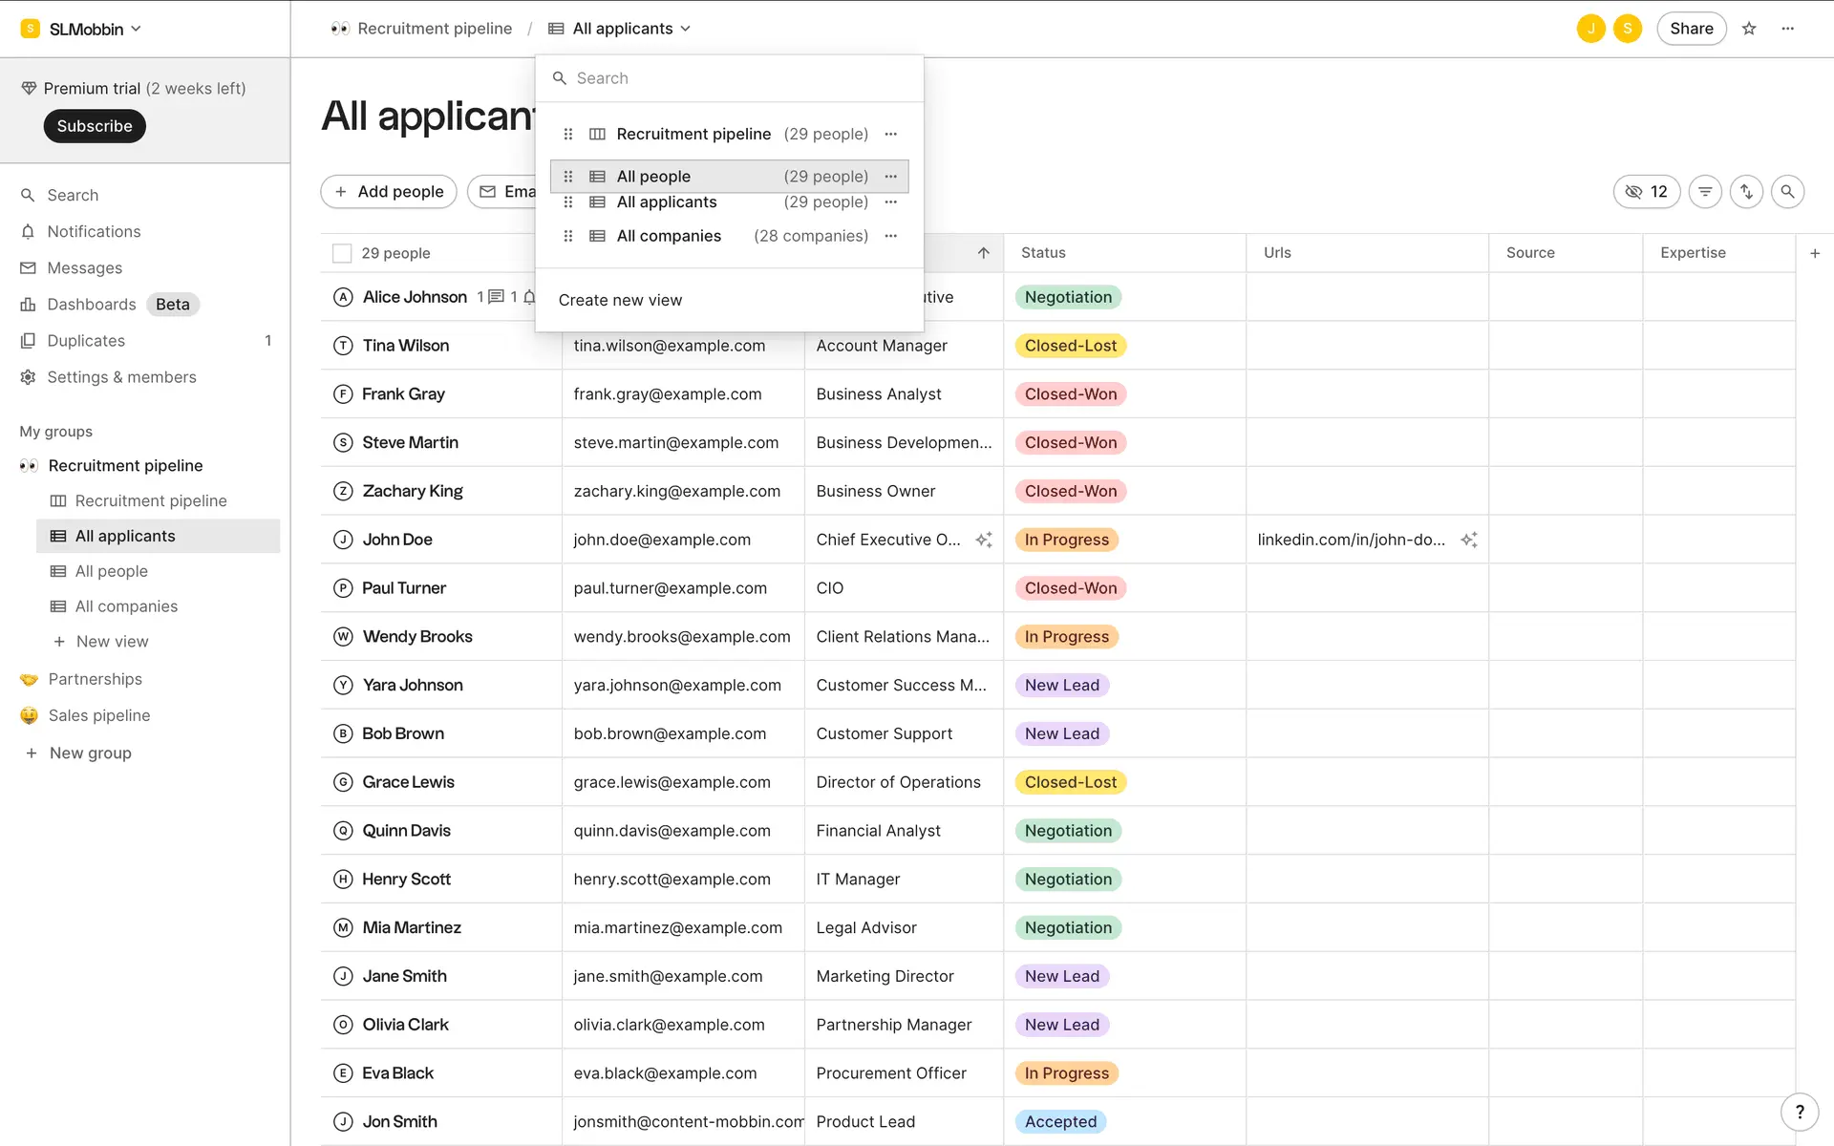
Task: Click Alice Johnson's Negotiation status tag
Action: [x=1068, y=297]
